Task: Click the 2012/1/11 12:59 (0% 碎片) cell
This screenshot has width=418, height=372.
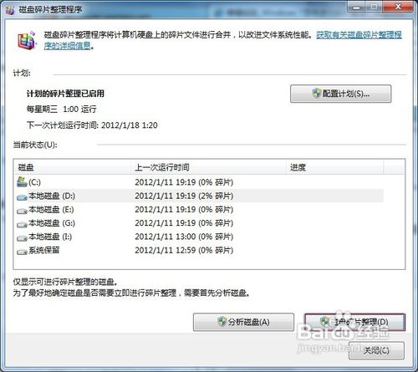Action: (184, 250)
